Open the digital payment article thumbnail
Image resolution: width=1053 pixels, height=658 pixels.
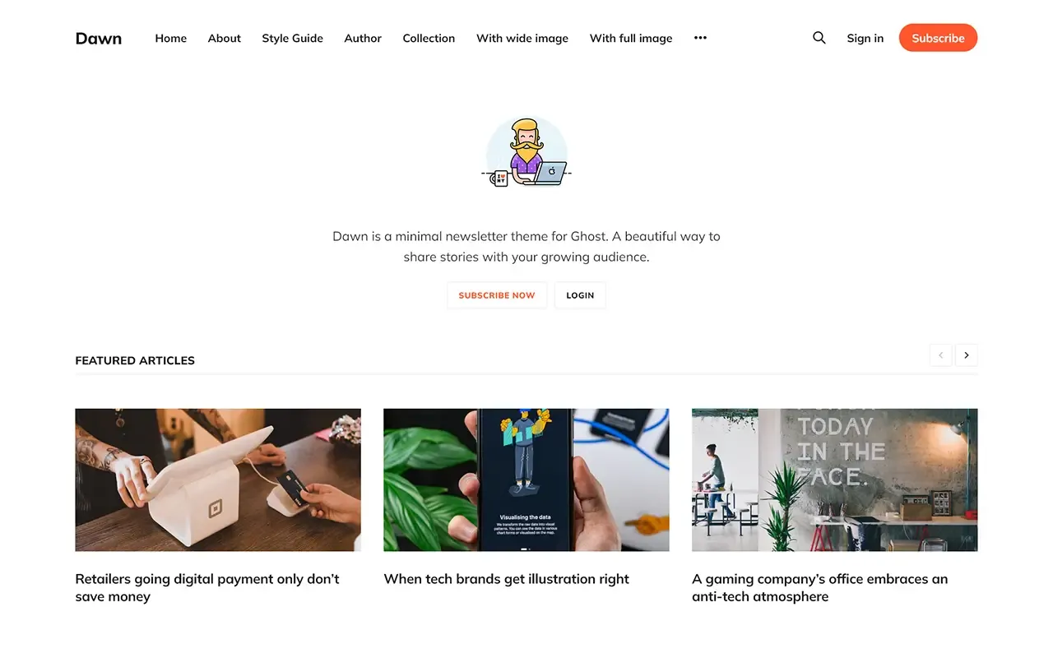coord(218,480)
